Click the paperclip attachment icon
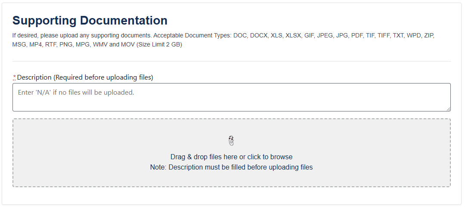This screenshot has width=465, height=207. (x=231, y=140)
